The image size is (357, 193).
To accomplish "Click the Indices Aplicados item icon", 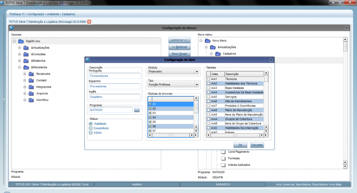I will [224, 165].
